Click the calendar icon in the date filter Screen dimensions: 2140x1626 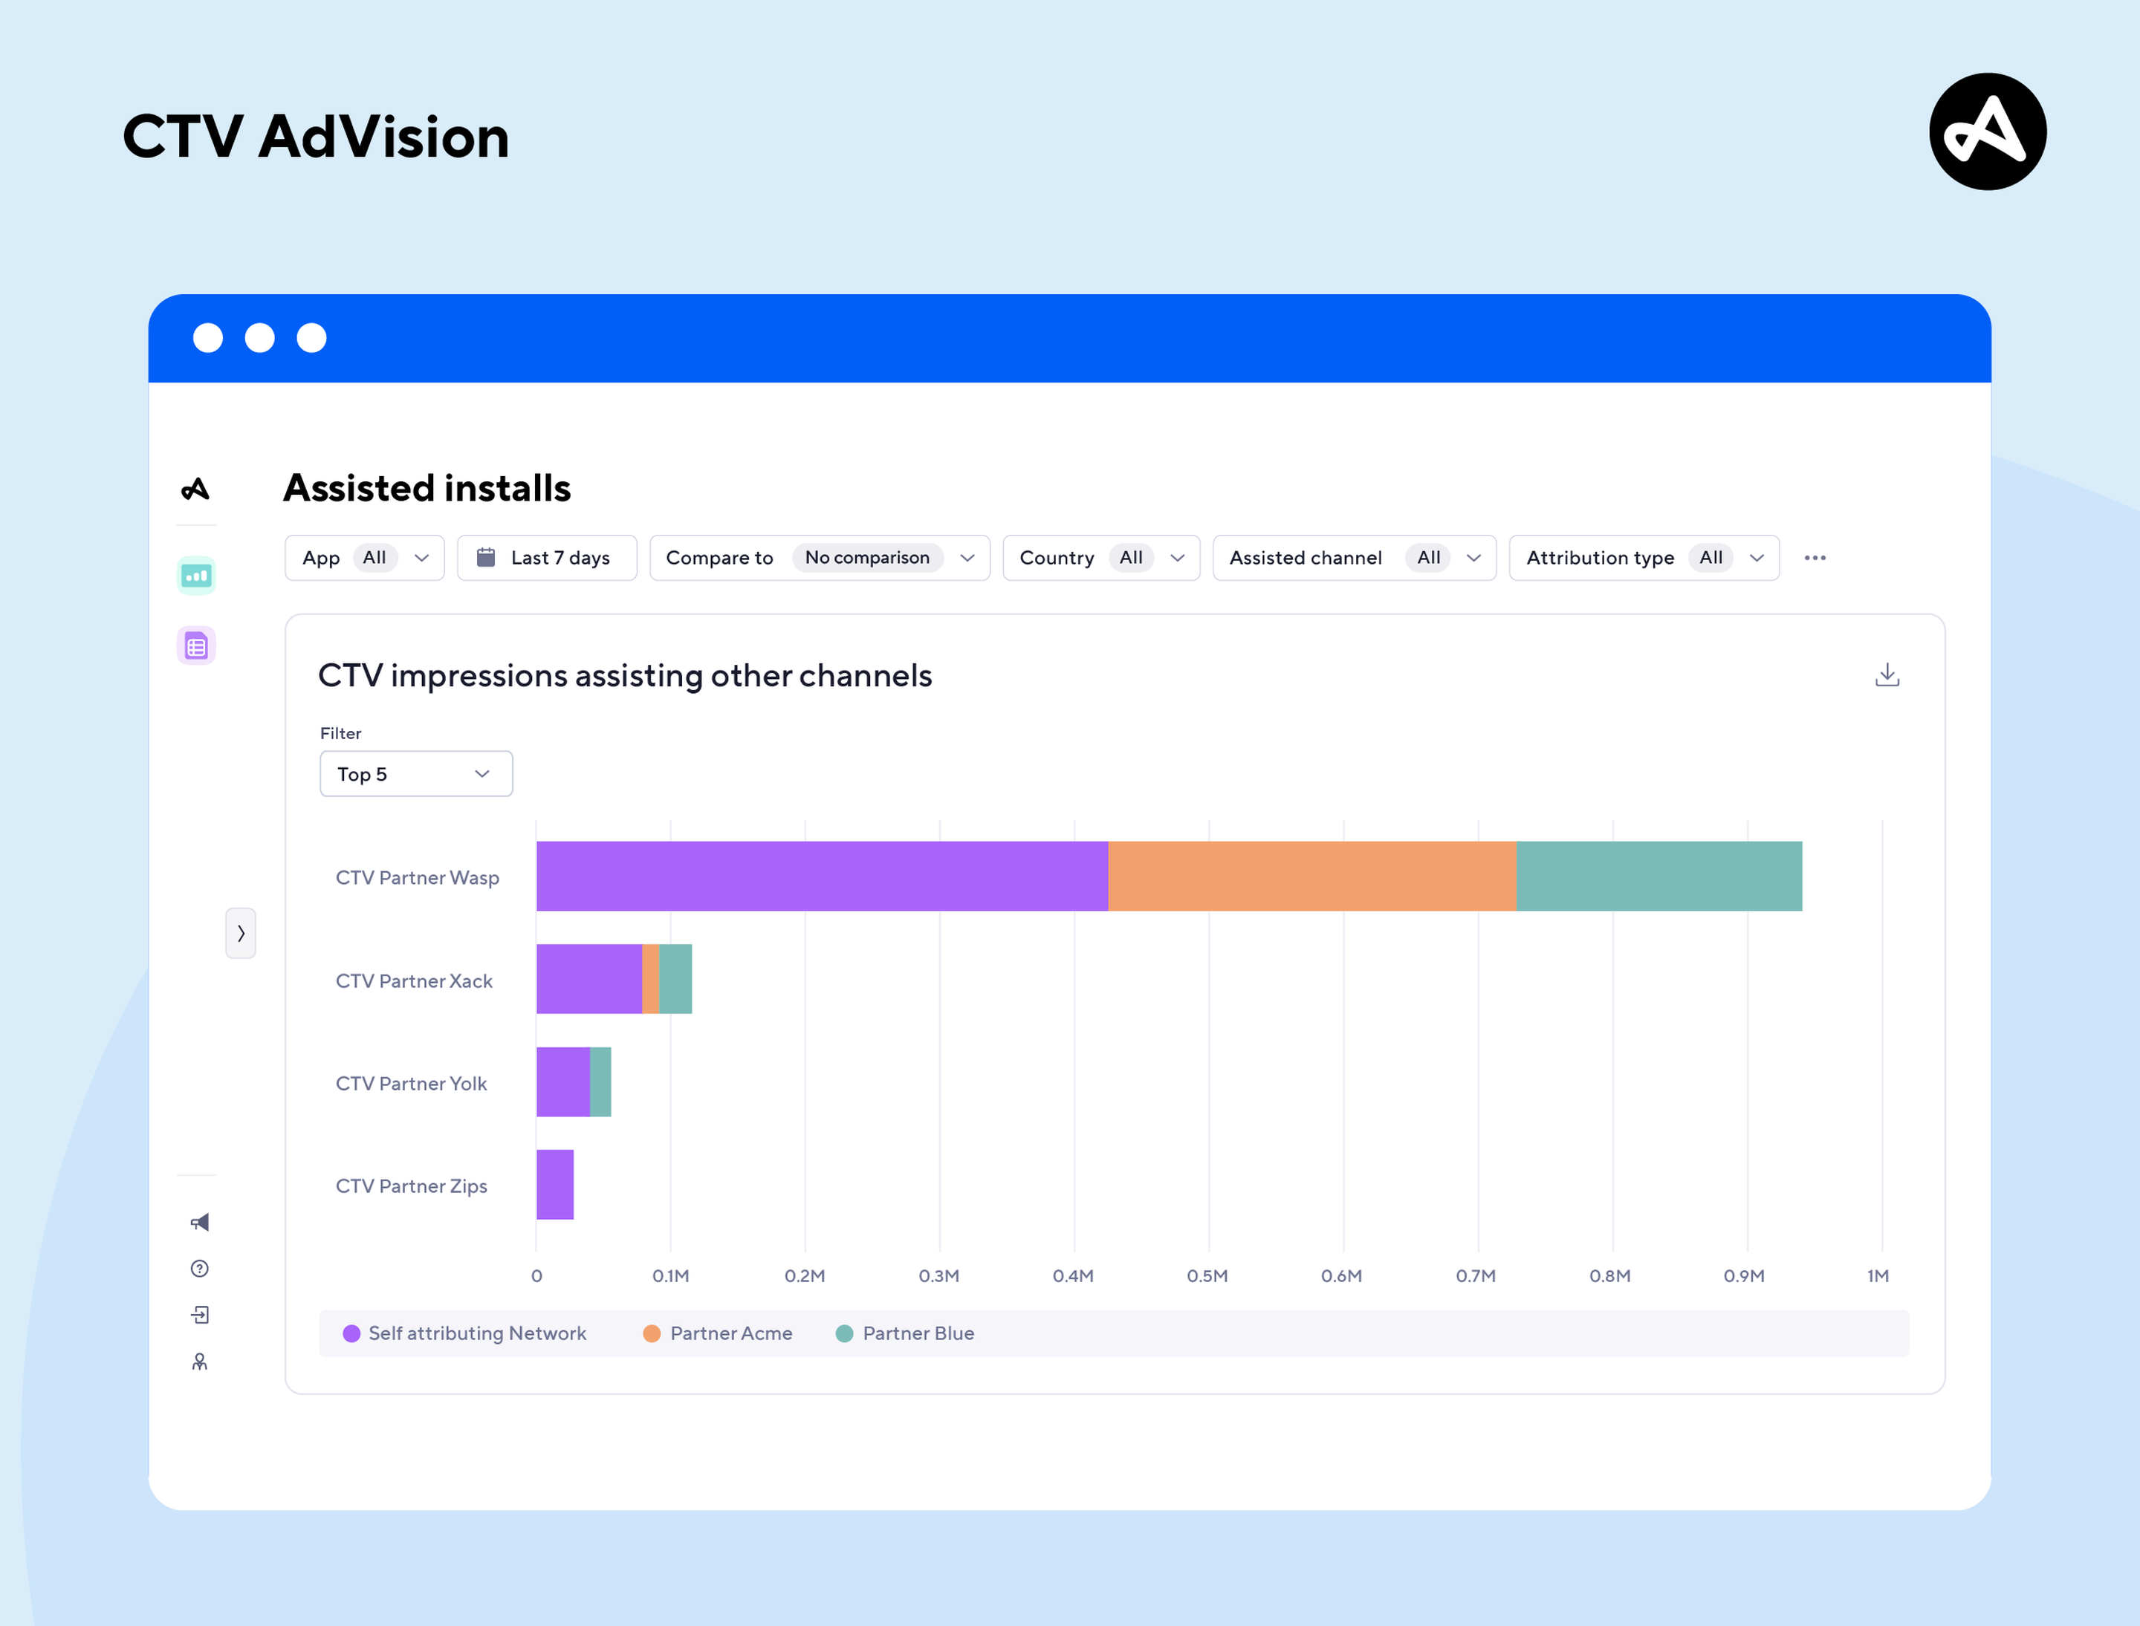[x=486, y=556]
